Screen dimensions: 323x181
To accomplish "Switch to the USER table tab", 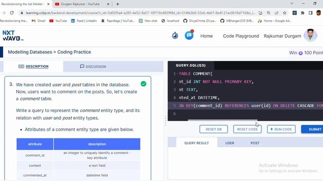I will pyautogui.click(x=230, y=143).
